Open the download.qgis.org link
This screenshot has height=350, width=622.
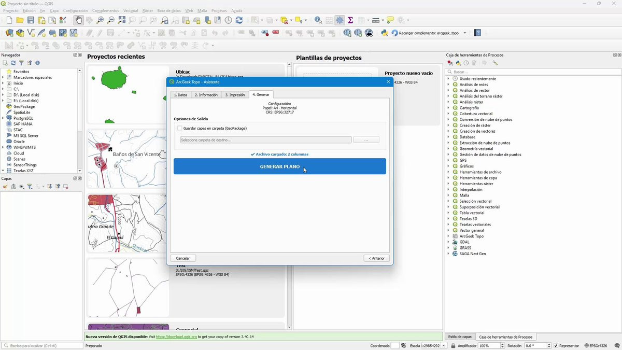176,337
